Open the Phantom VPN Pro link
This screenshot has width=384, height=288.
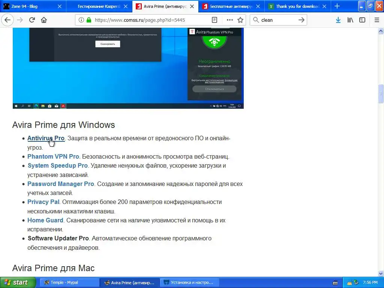(x=53, y=156)
